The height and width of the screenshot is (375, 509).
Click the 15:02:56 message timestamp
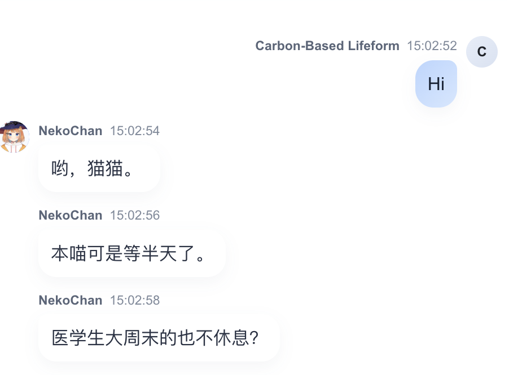tap(135, 216)
